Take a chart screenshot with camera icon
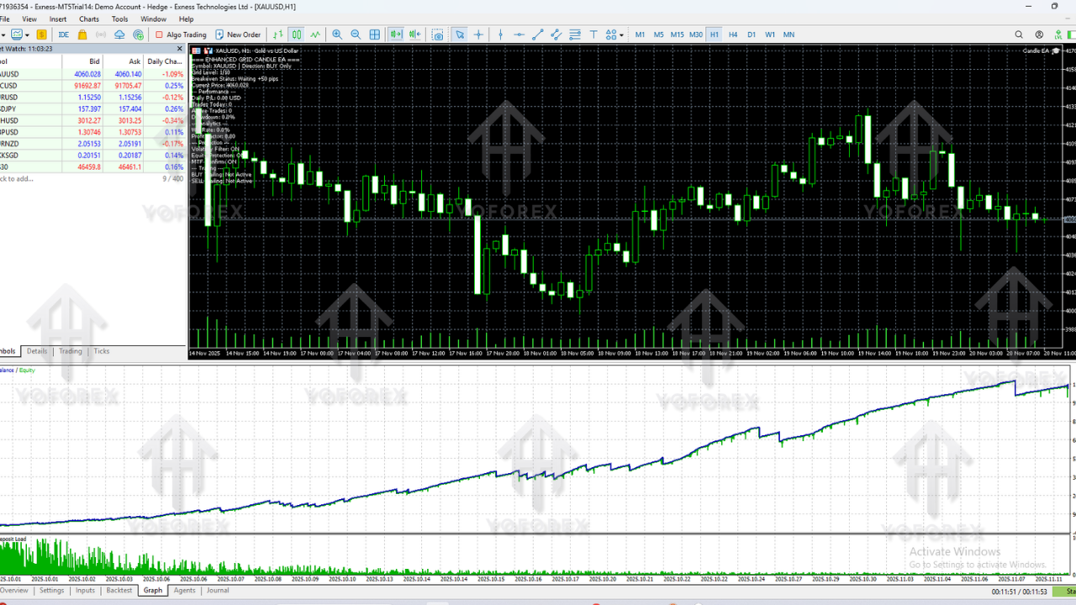1076x605 pixels. (438, 34)
